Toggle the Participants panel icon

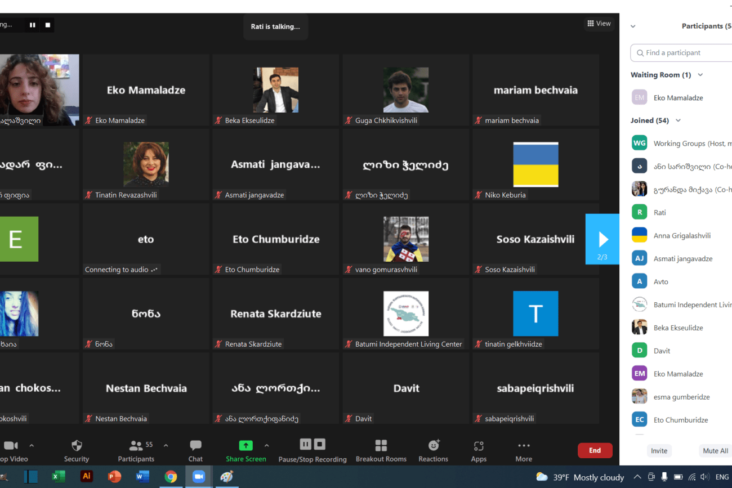point(136,446)
